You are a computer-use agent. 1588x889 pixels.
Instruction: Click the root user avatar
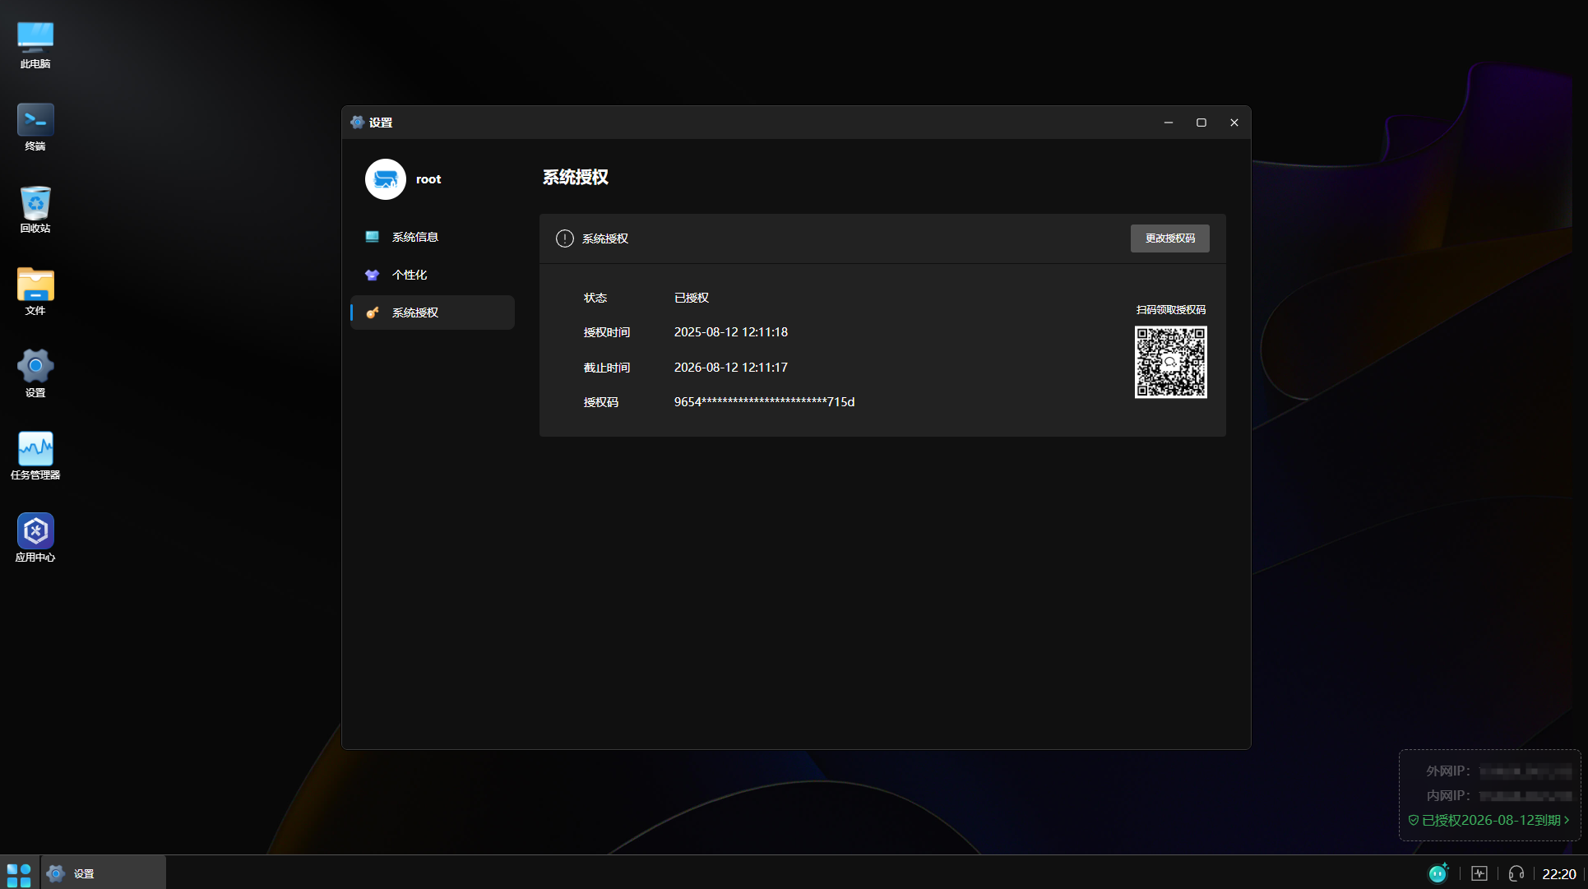point(386,179)
